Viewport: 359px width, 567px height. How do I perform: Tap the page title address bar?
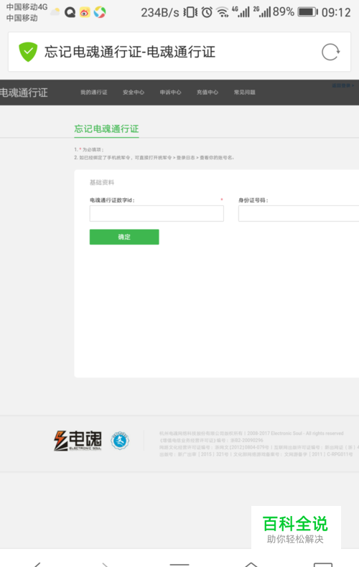pyautogui.click(x=179, y=52)
